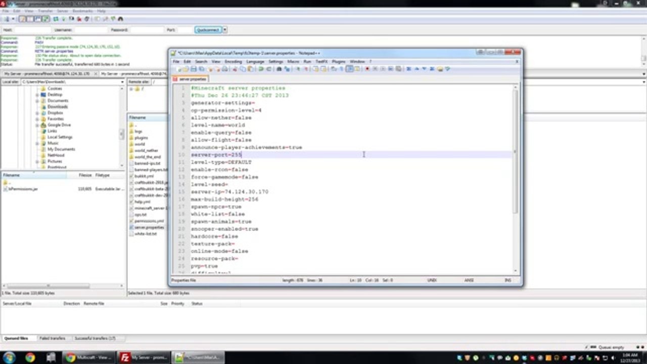Click the Zoom Out icon in Notepad++

coord(306,69)
